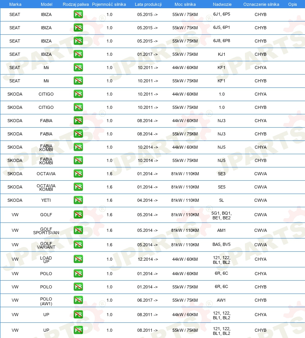Click fuel icon in VW UP 55kW CHYB row
The image size is (305, 338).
78,330
